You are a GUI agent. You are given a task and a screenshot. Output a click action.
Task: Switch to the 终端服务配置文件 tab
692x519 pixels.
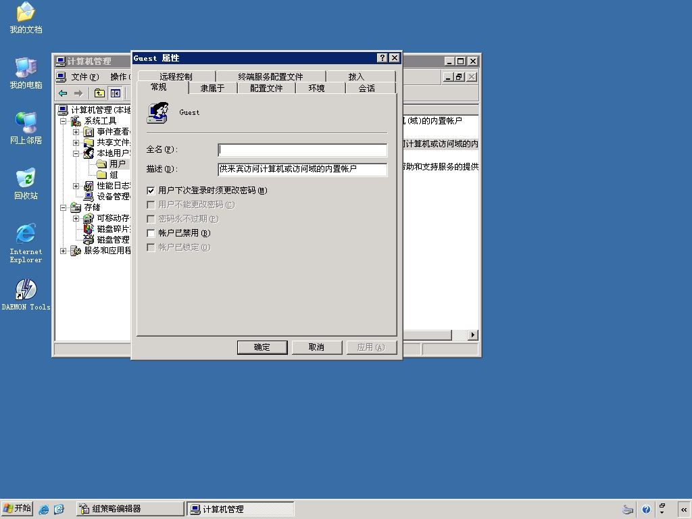click(270, 76)
